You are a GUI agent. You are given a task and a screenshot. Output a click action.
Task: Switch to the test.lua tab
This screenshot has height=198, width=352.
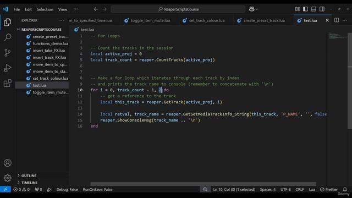[x=310, y=20]
